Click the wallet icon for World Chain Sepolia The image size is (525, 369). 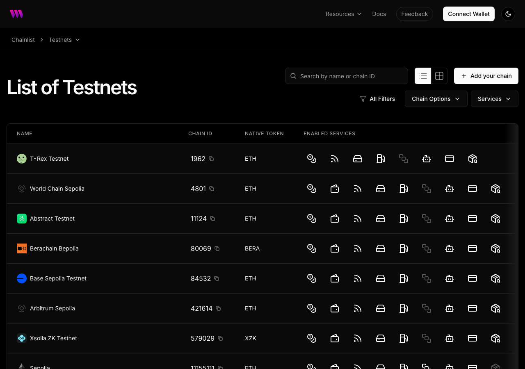pyautogui.click(x=335, y=189)
